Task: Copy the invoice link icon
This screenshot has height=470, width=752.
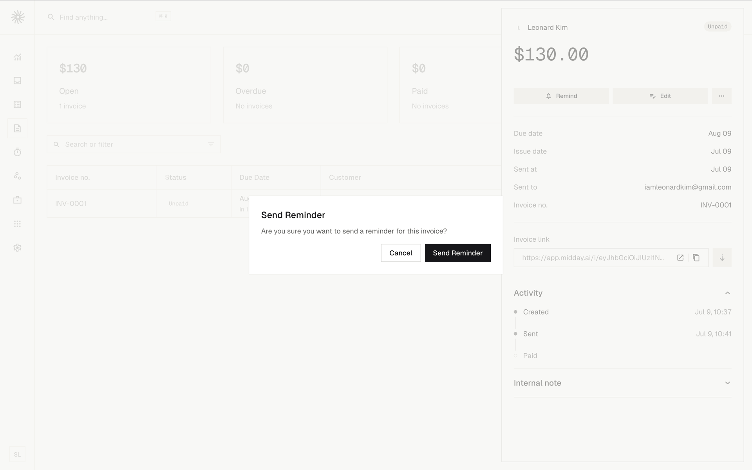Action: tap(696, 258)
